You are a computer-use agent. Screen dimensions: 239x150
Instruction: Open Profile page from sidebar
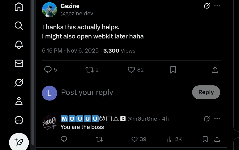click(x=19, y=101)
